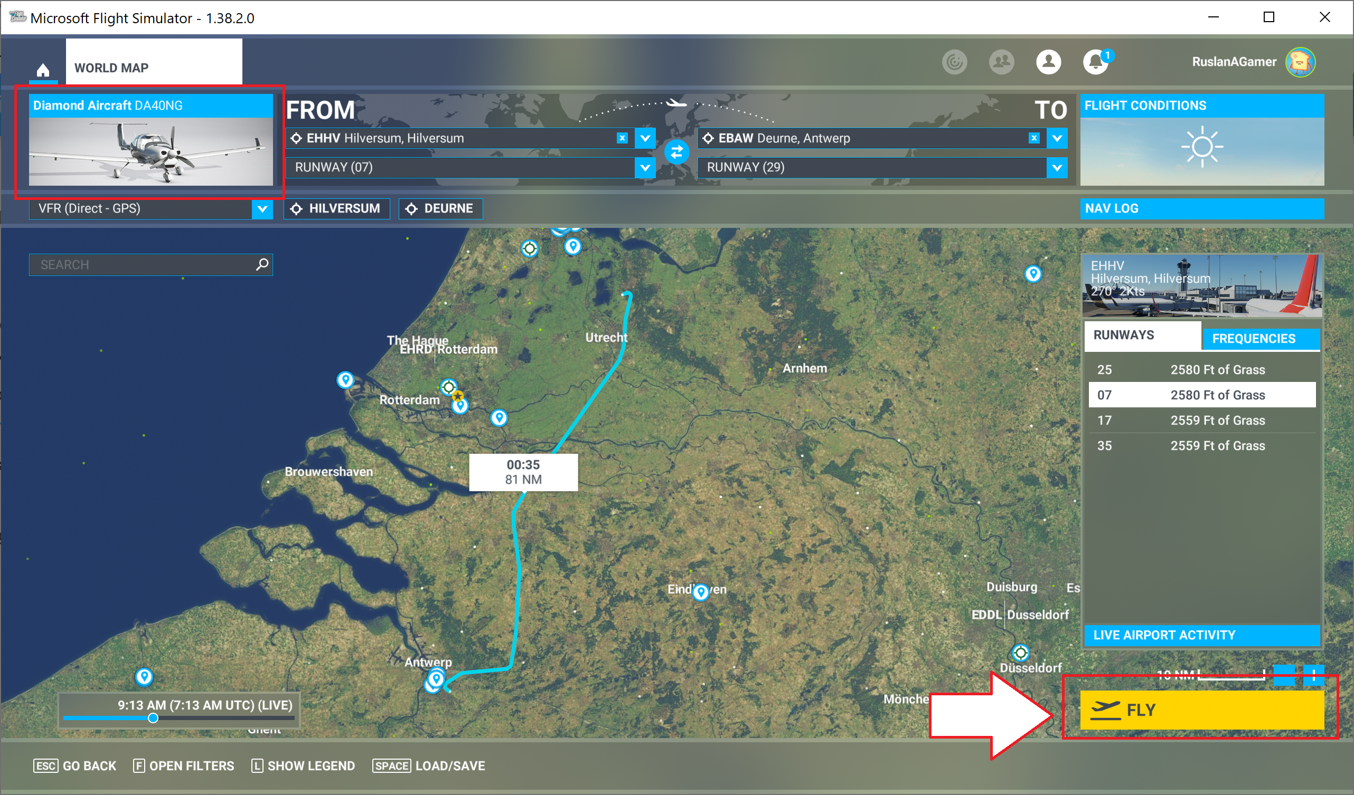Viewport: 1354px width, 795px height.
Task: Select runway 25 row
Action: [1202, 370]
